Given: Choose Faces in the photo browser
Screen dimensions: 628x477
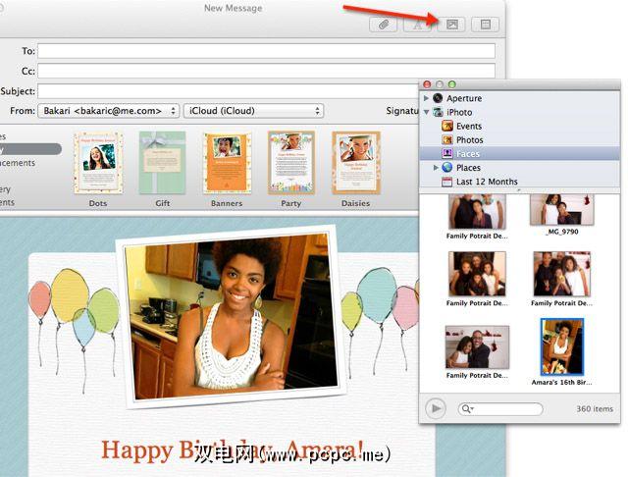Looking at the screenshot, I should coord(467,154).
